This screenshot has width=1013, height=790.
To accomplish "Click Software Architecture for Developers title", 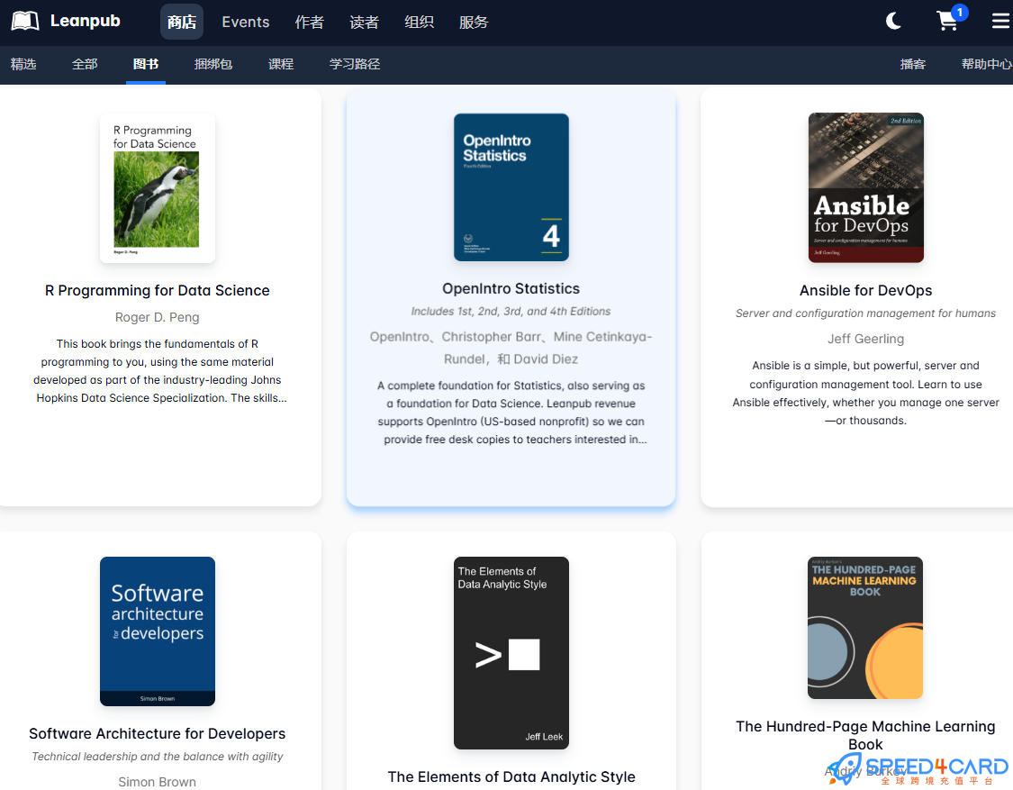I will 157,733.
